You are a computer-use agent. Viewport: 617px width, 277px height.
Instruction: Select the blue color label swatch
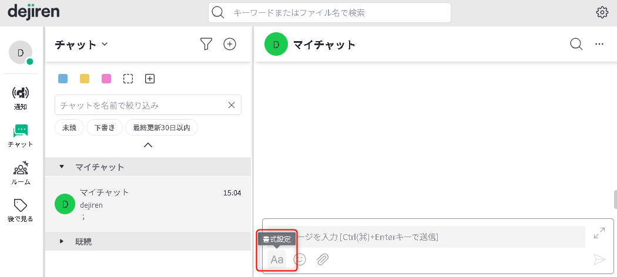point(63,79)
